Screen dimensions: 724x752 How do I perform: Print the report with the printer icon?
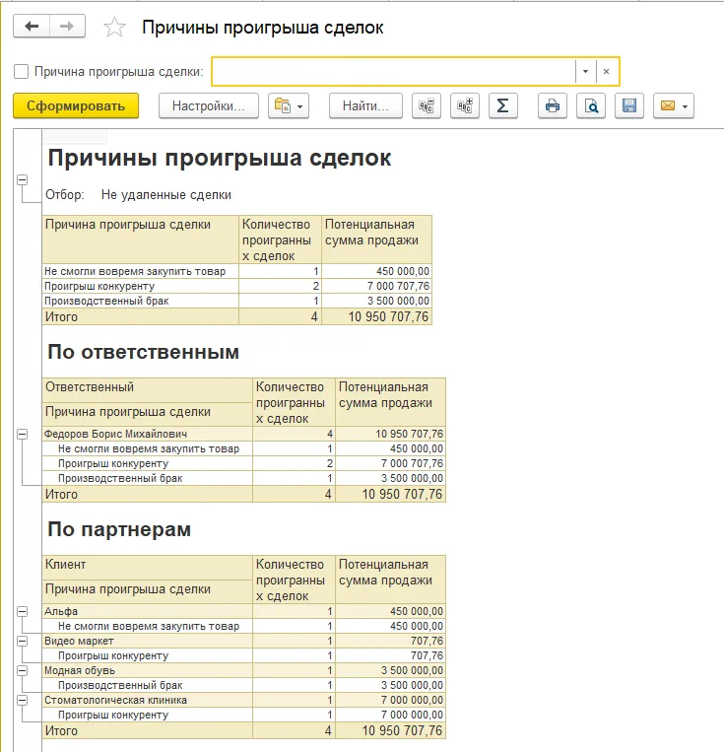[x=553, y=105]
